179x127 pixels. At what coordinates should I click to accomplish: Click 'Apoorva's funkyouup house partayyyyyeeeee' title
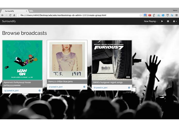(x=17, y=84)
